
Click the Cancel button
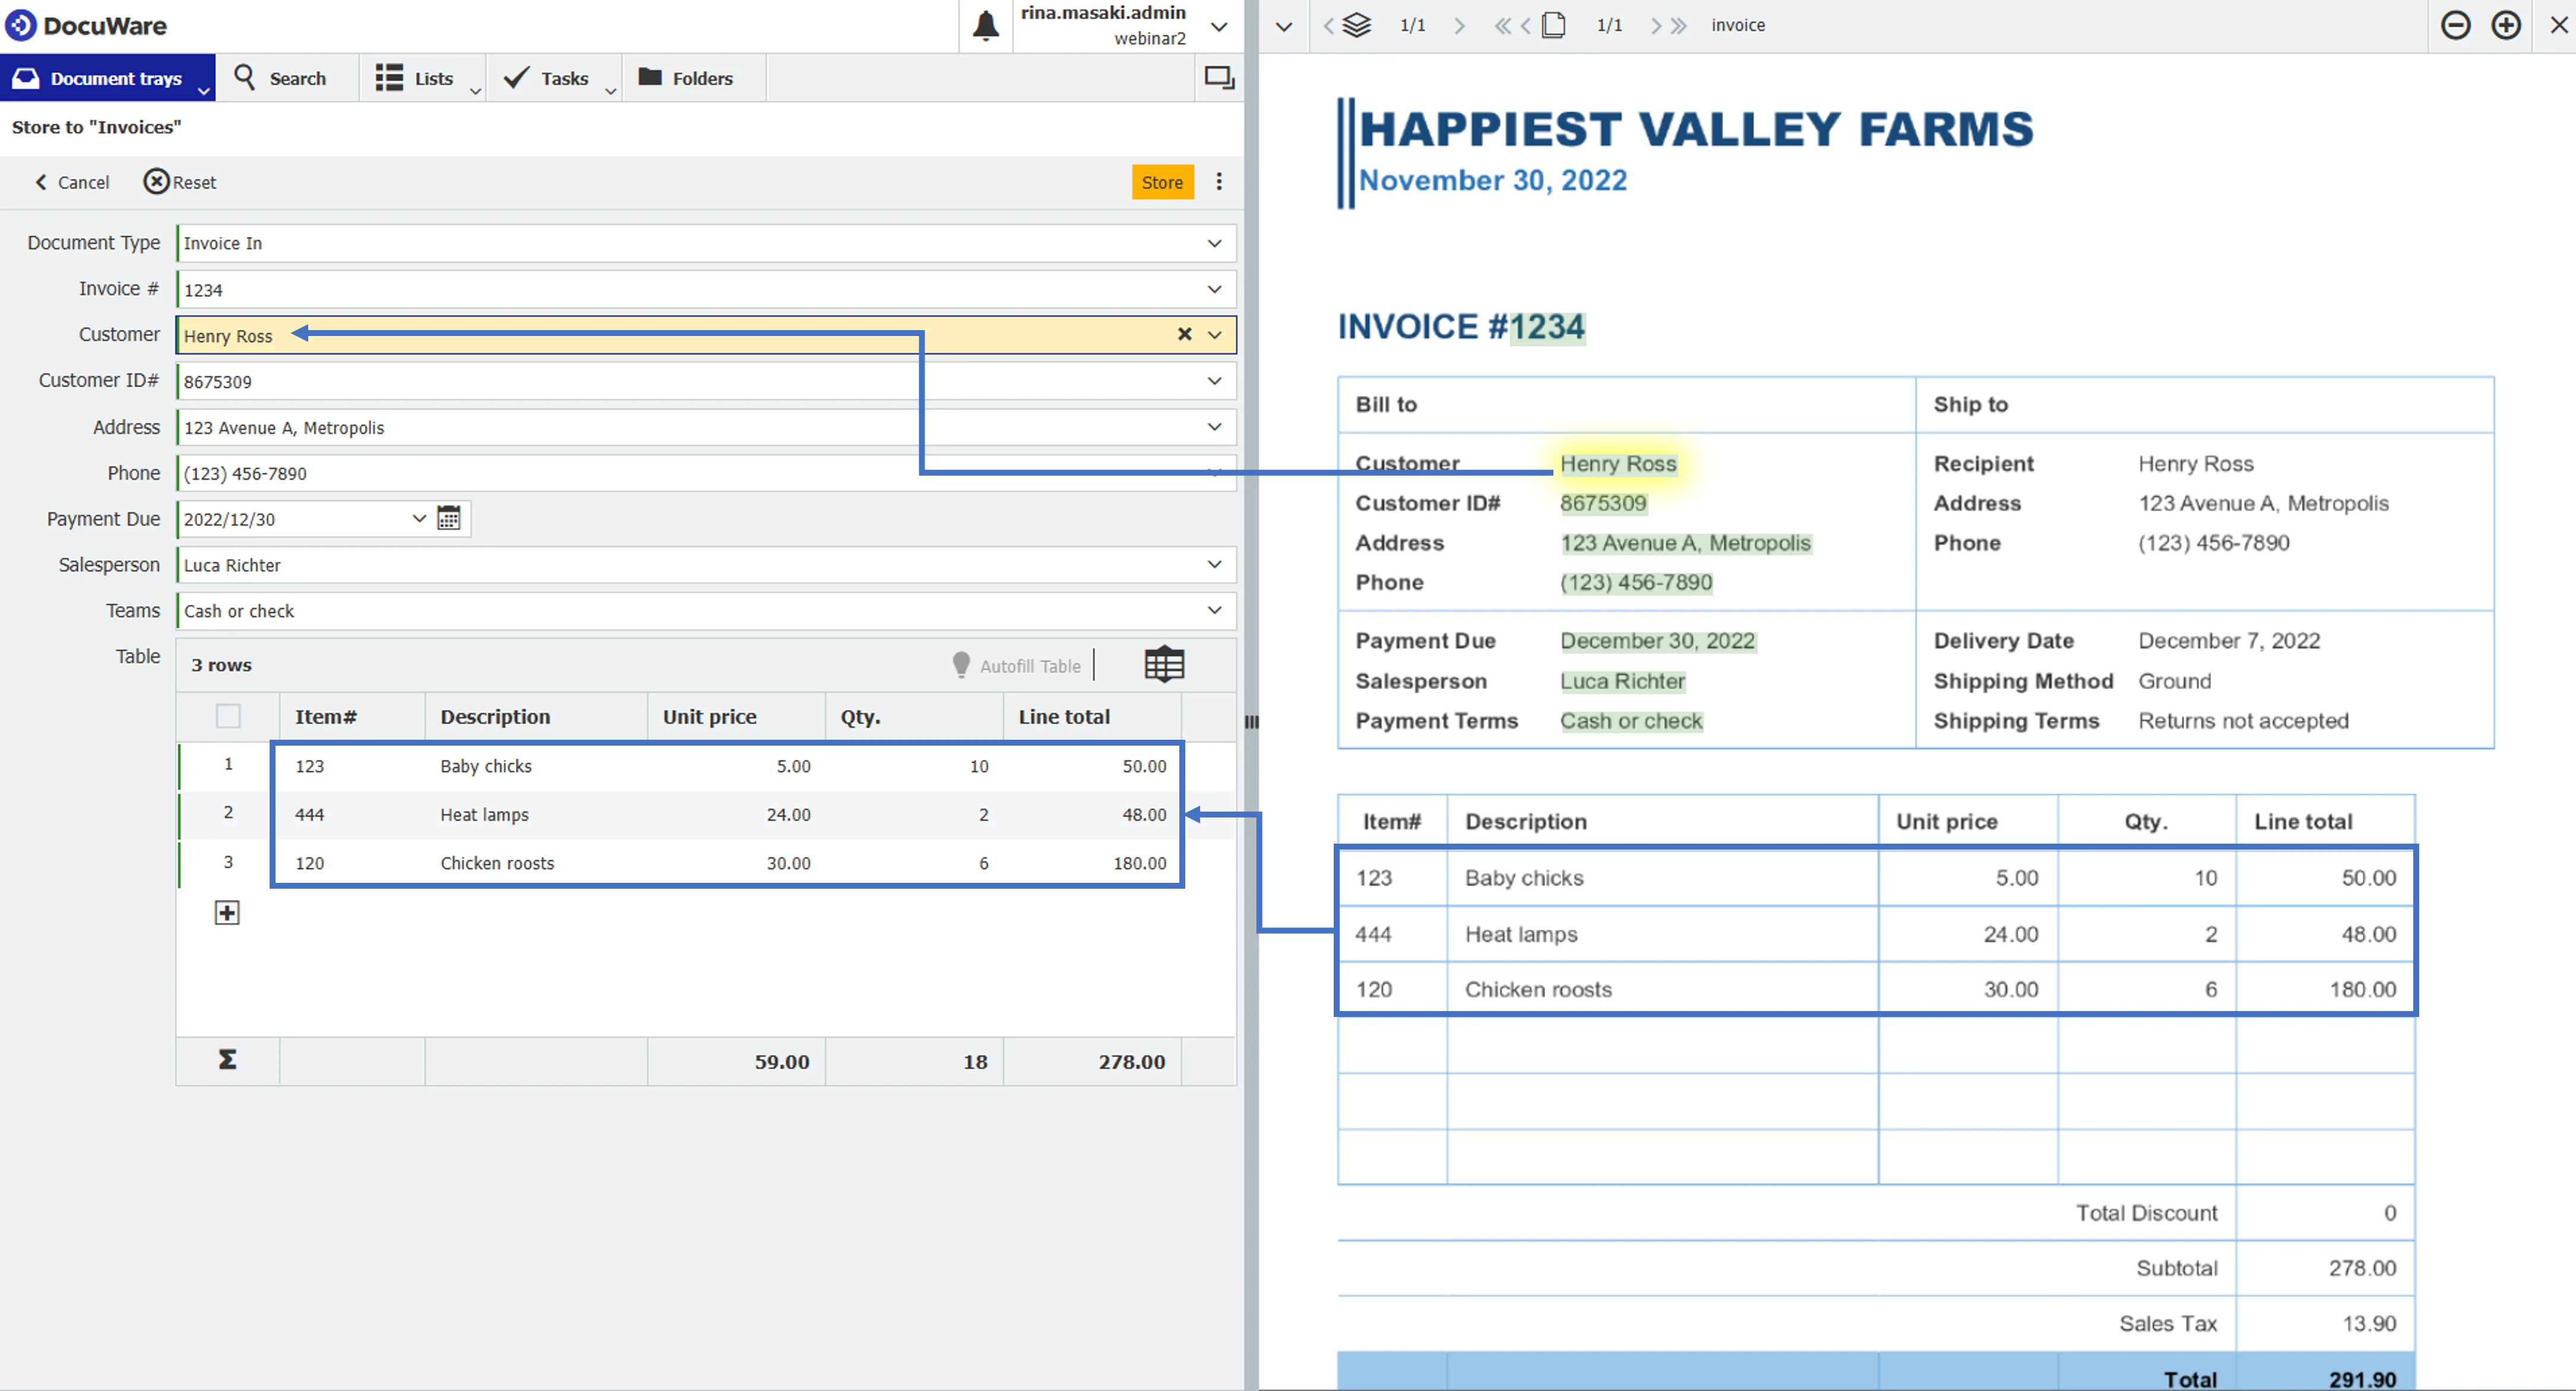coord(72,182)
